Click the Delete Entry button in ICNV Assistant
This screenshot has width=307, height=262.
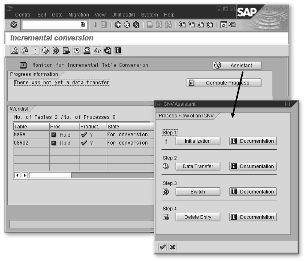(198, 217)
